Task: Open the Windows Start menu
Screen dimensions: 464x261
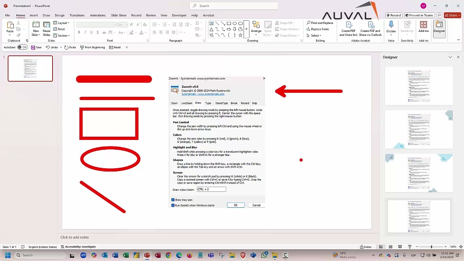Action: point(8,255)
